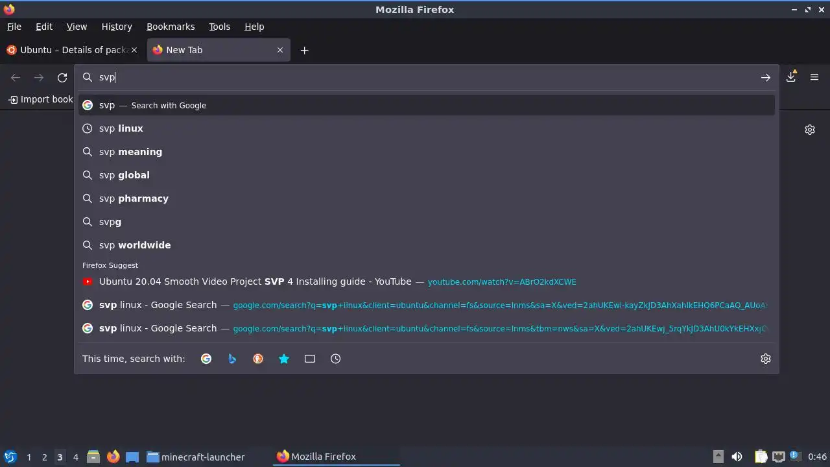Image resolution: width=830 pixels, height=467 pixels.
Task: Open YouTube SVP 4 Installing guide result
Action: coord(427,281)
